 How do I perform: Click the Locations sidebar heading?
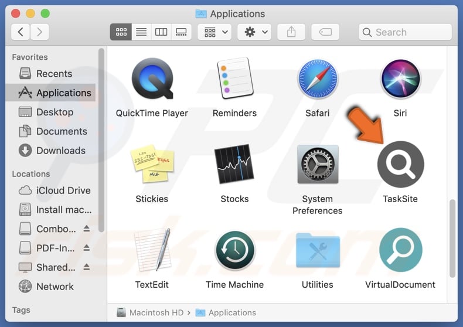(31, 174)
